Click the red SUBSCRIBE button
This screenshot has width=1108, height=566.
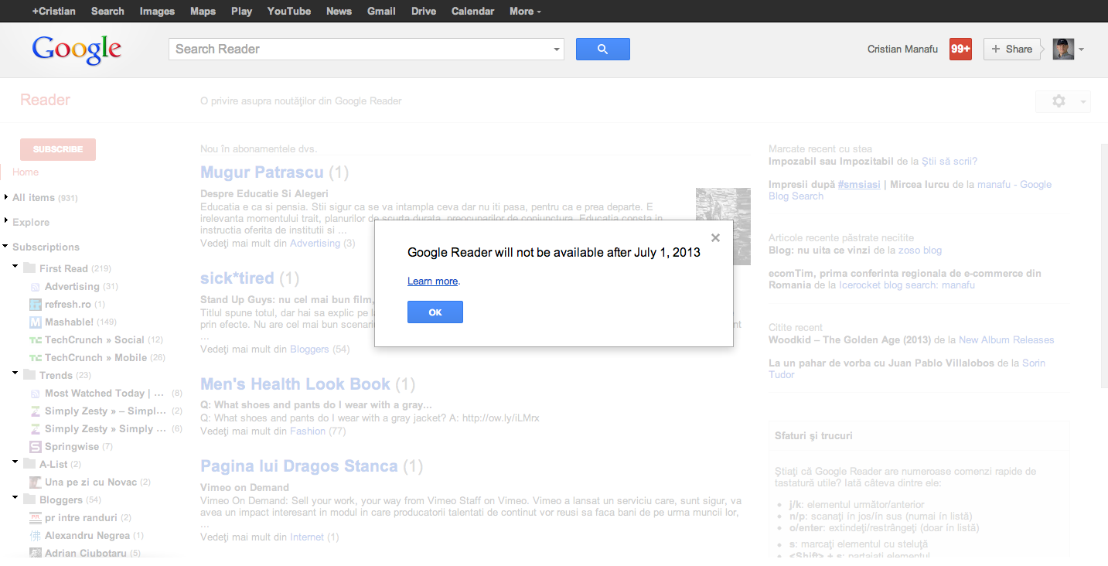coord(58,149)
